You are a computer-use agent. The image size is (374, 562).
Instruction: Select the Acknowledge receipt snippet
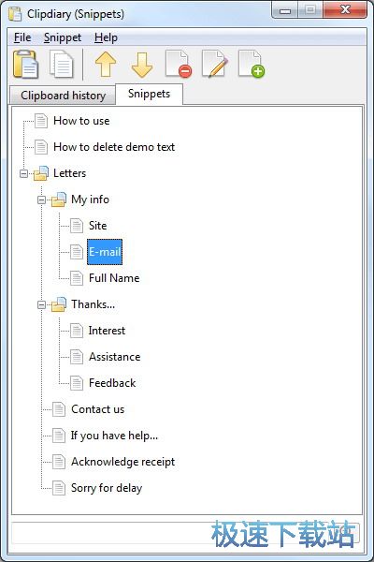coord(122,462)
